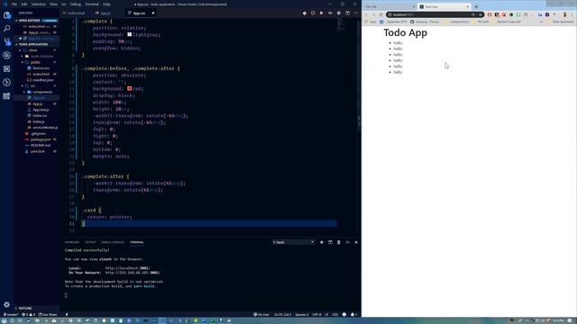Open Chrome's profile avatar icon

565,14
